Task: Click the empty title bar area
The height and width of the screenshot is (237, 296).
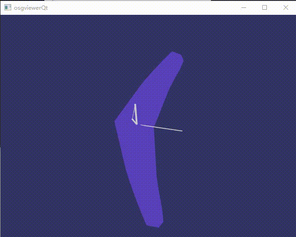Action: pos(139,7)
